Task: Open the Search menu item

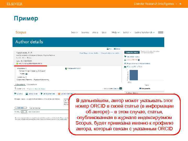Action: click(x=74, y=32)
